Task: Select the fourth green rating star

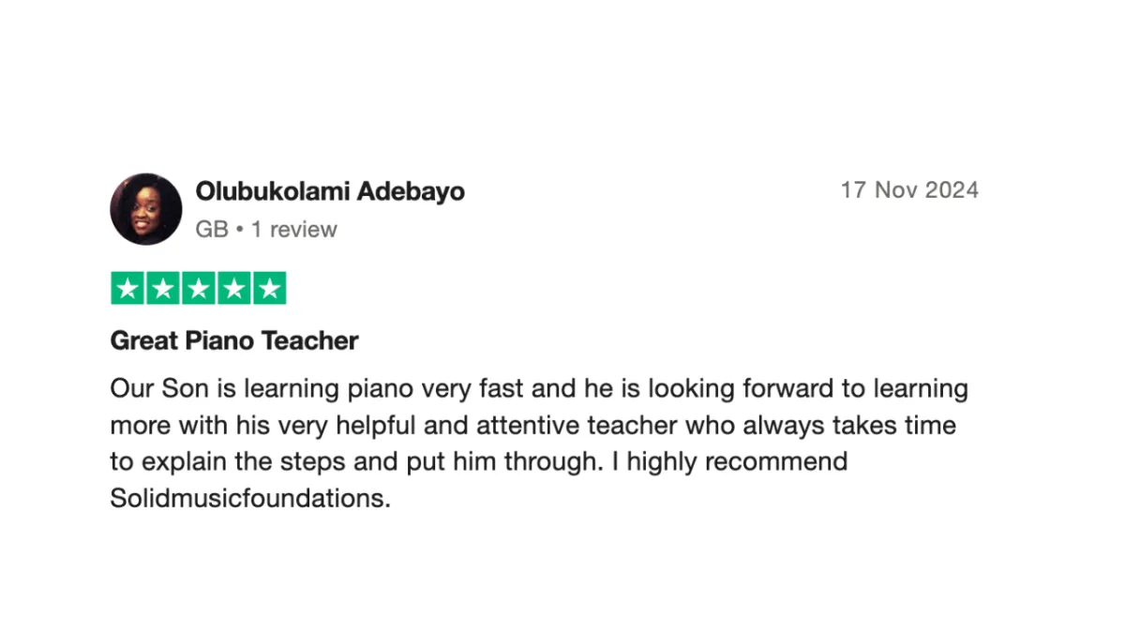Action: tap(233, 289)
